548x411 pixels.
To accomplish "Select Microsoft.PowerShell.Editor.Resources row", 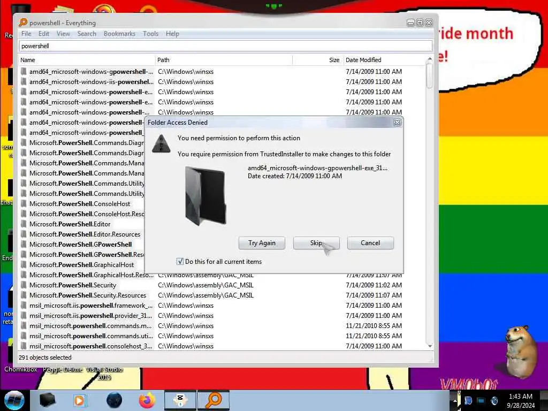I will point(82,234).
